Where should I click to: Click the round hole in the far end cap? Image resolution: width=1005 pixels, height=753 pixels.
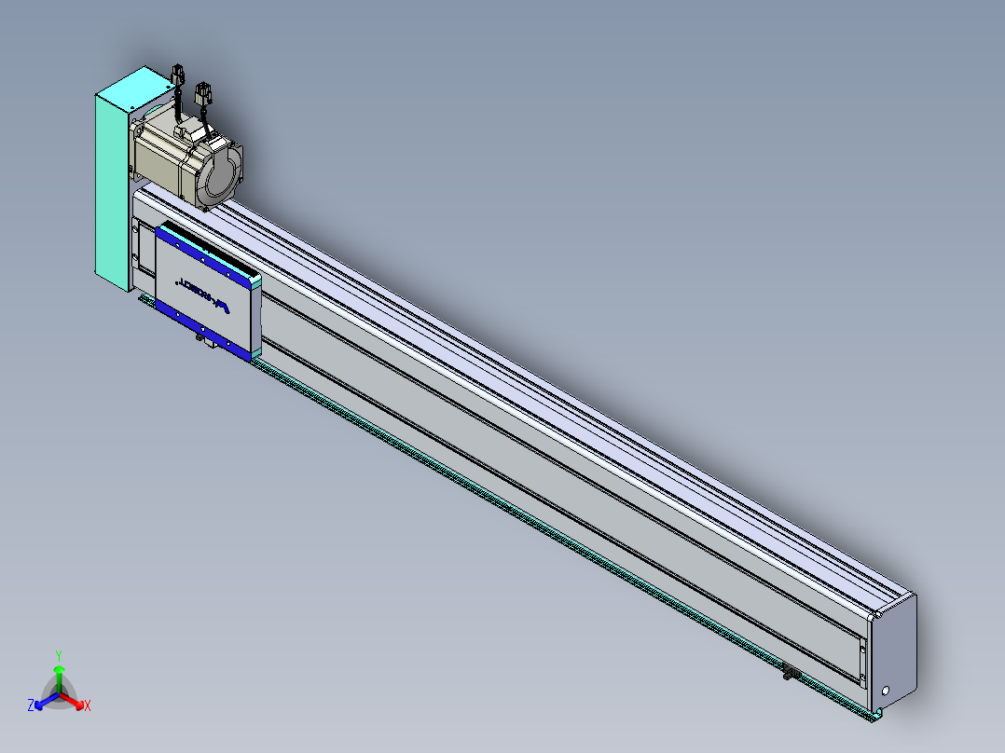[x=886, y=691]
